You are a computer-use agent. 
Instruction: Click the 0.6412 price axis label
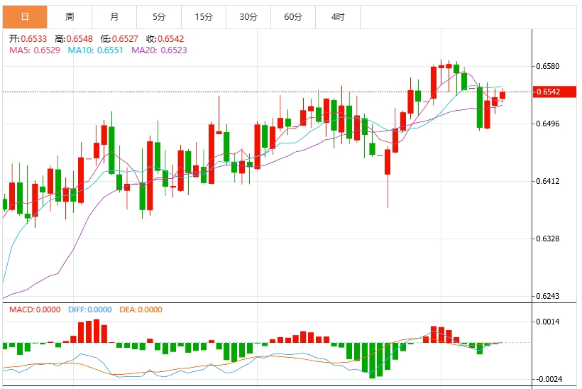548,181
